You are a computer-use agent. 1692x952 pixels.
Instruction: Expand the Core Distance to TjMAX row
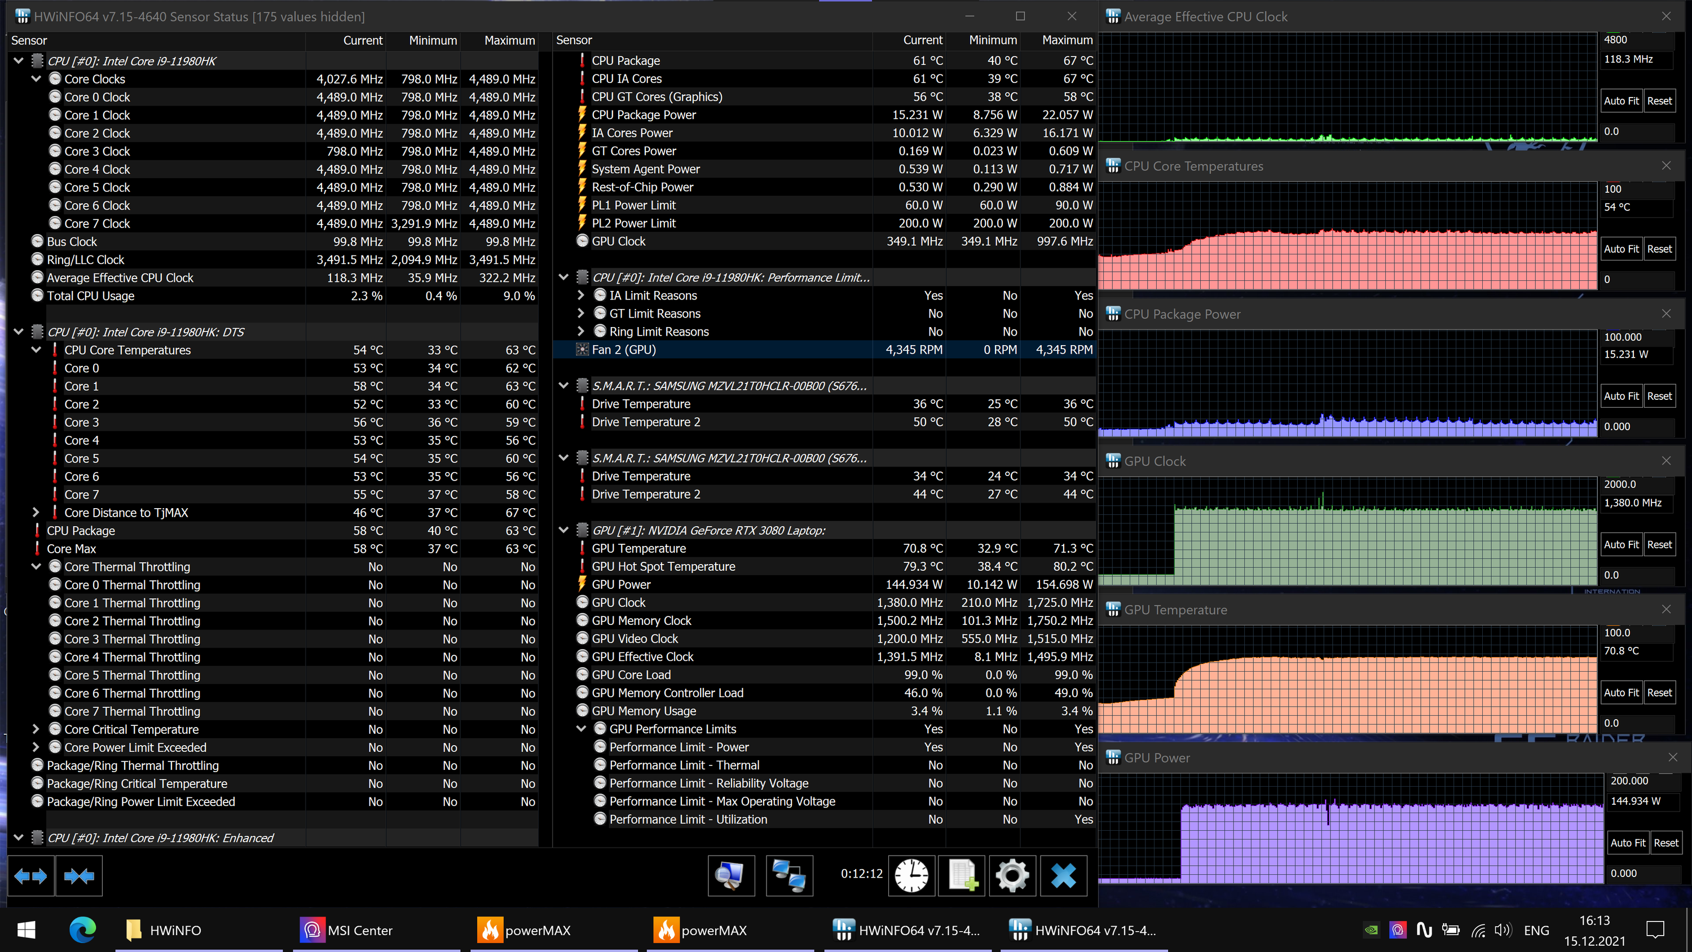[36, 513]
